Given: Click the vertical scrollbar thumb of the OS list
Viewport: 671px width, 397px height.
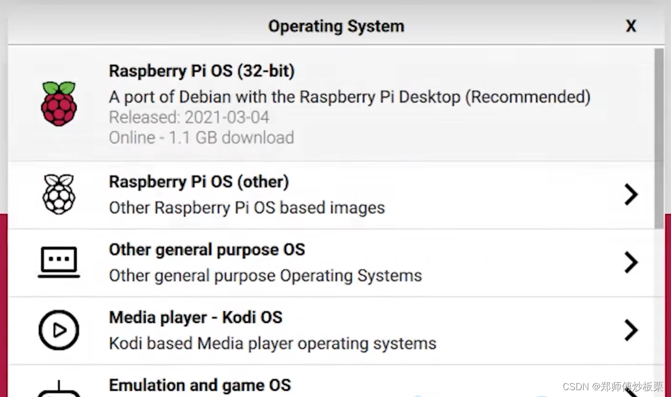Looking at the screenshot, I should 659,138.
